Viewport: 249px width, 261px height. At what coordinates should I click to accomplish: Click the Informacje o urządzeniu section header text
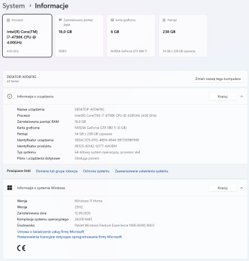pos(35,97)
